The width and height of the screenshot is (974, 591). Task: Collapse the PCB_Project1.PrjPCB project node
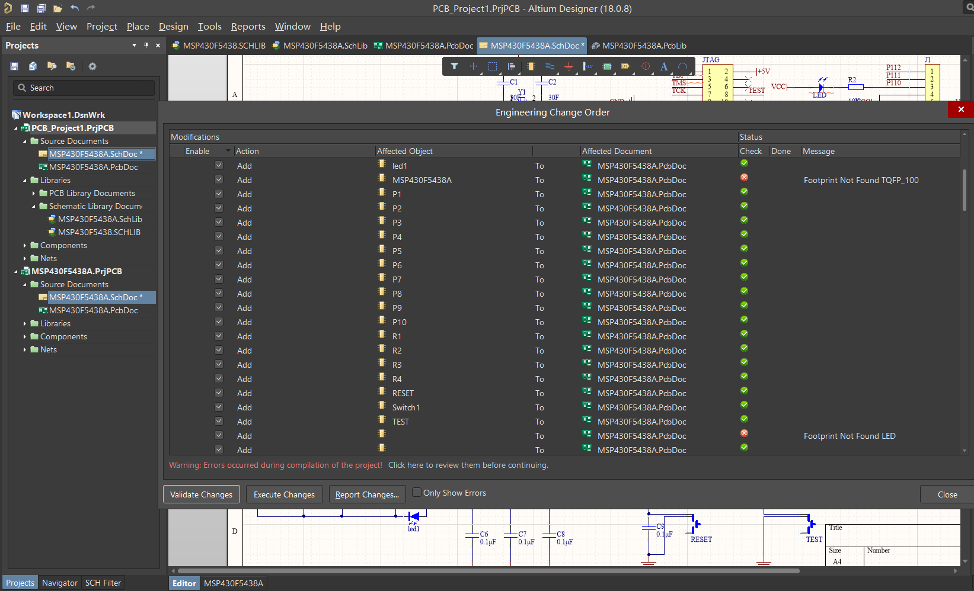(16, 128)
